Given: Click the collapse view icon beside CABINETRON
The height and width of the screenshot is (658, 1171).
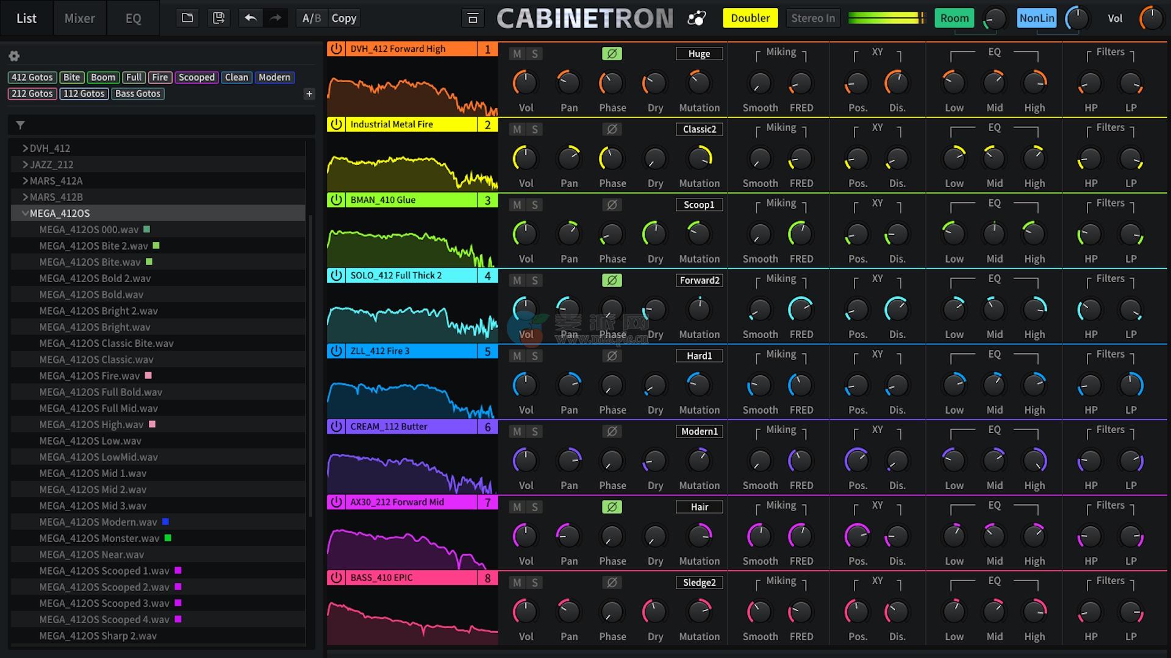Looking at the screenshot, I should point(473,18).
